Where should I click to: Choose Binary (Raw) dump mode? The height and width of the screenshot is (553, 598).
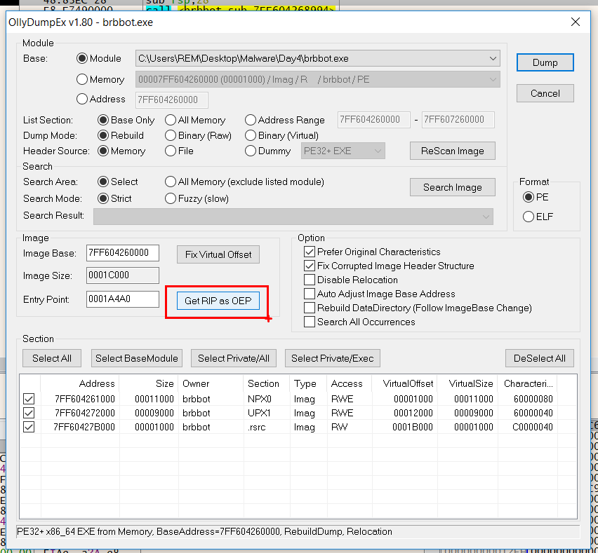point(171,135)
